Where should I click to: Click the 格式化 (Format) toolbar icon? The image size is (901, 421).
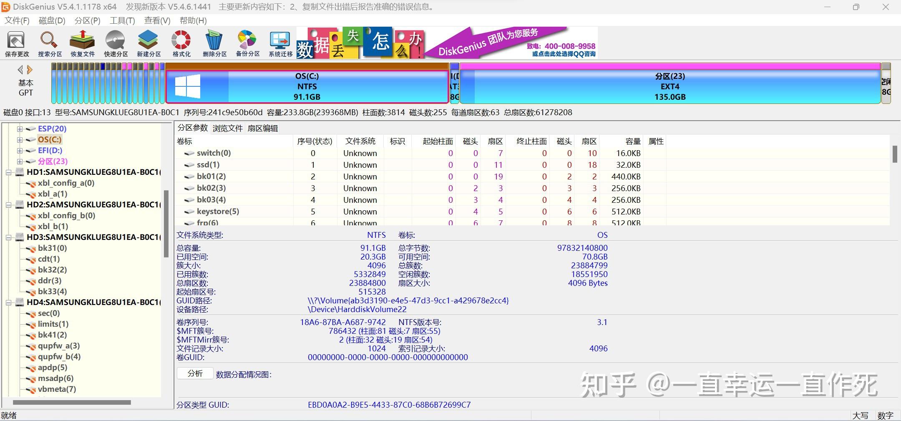[x=181, y=43]
